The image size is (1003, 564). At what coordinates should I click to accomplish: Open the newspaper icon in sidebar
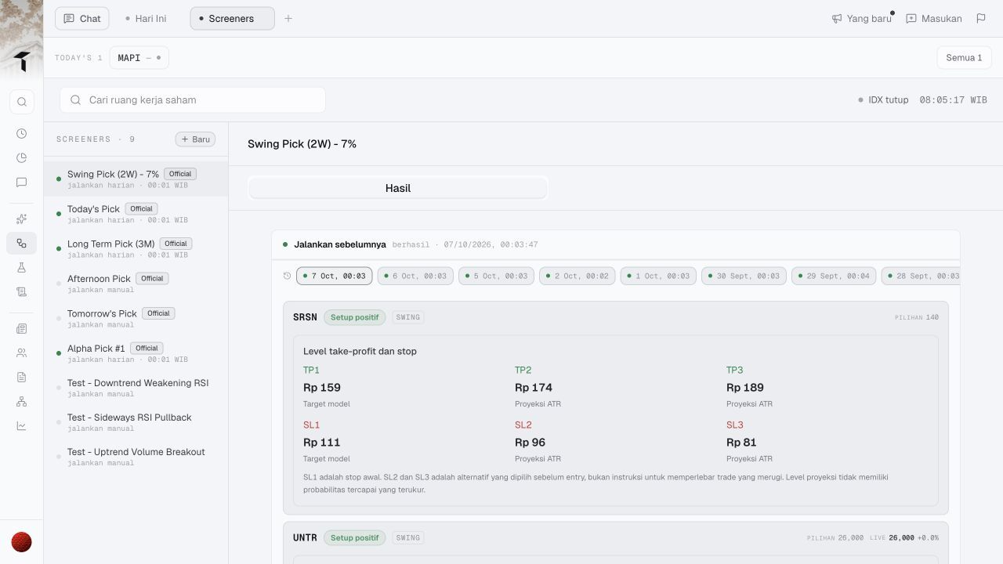coord(22,329)
